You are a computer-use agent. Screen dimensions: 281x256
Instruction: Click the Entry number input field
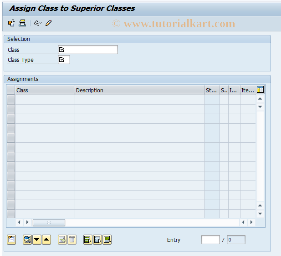(x=210, y=240)
